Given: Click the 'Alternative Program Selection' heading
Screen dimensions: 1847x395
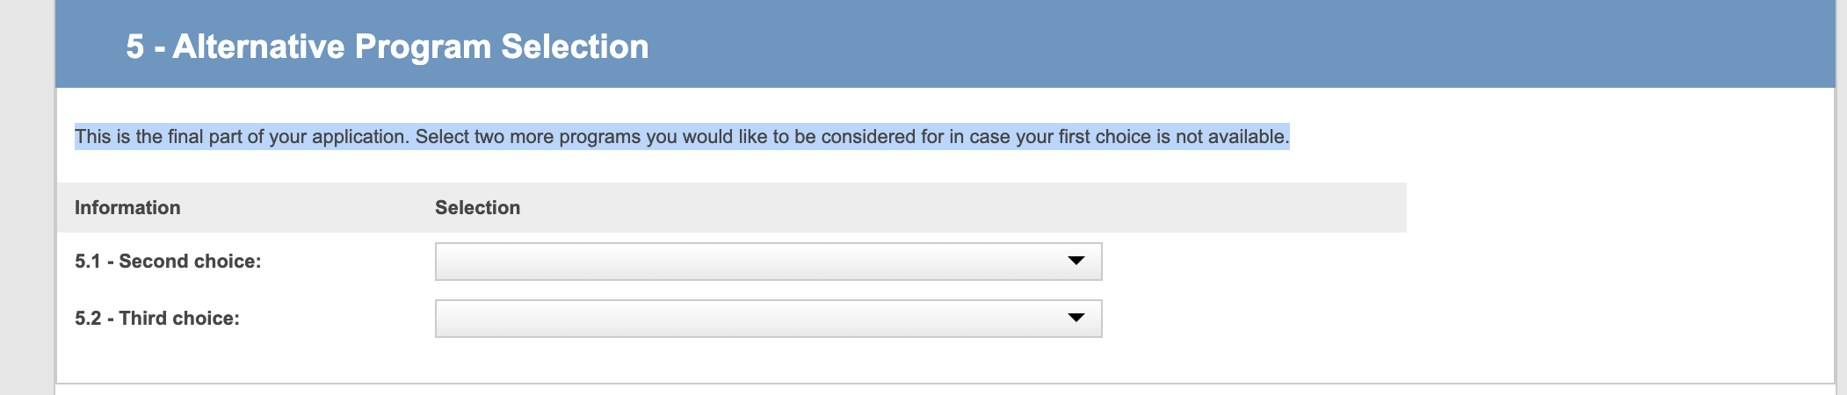Looking at the screenshot, I should tap(410, 47).
